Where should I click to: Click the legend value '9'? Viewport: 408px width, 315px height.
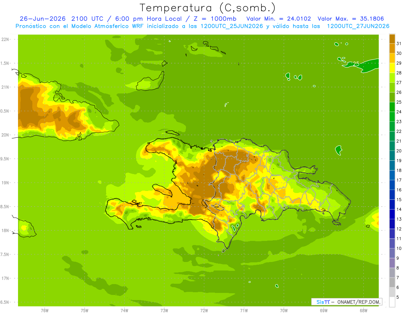[x=398, y=258]
